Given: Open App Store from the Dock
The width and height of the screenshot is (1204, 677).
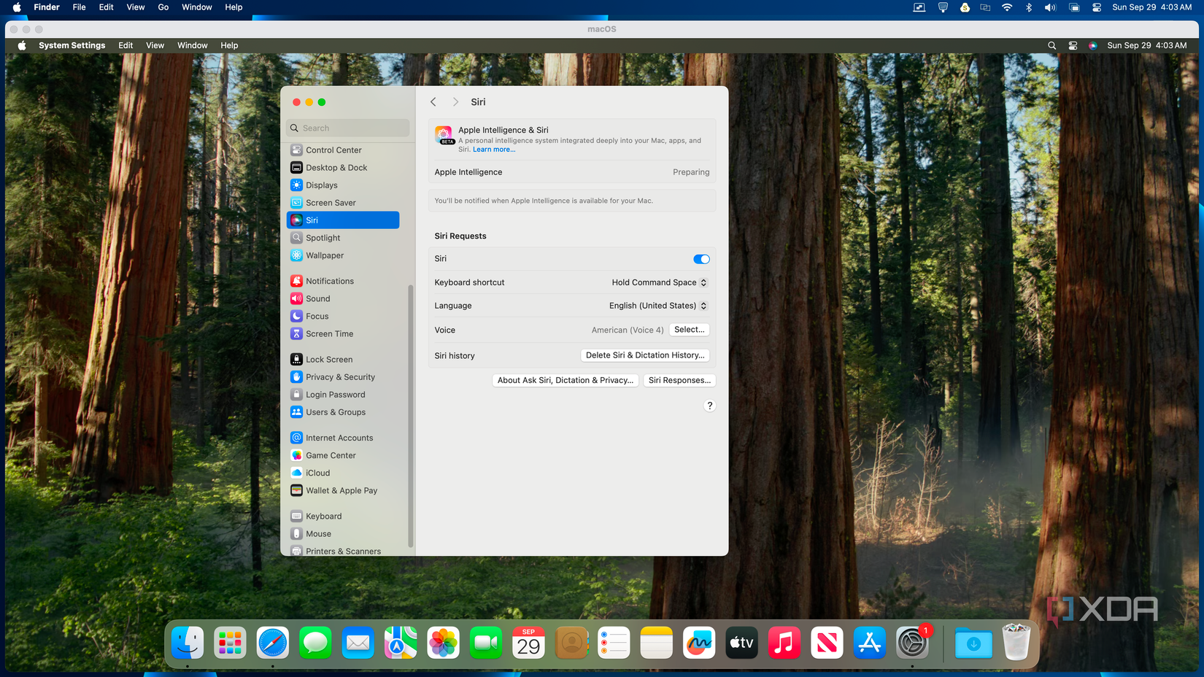Looking at the screenshot, I should pos(869,643).
